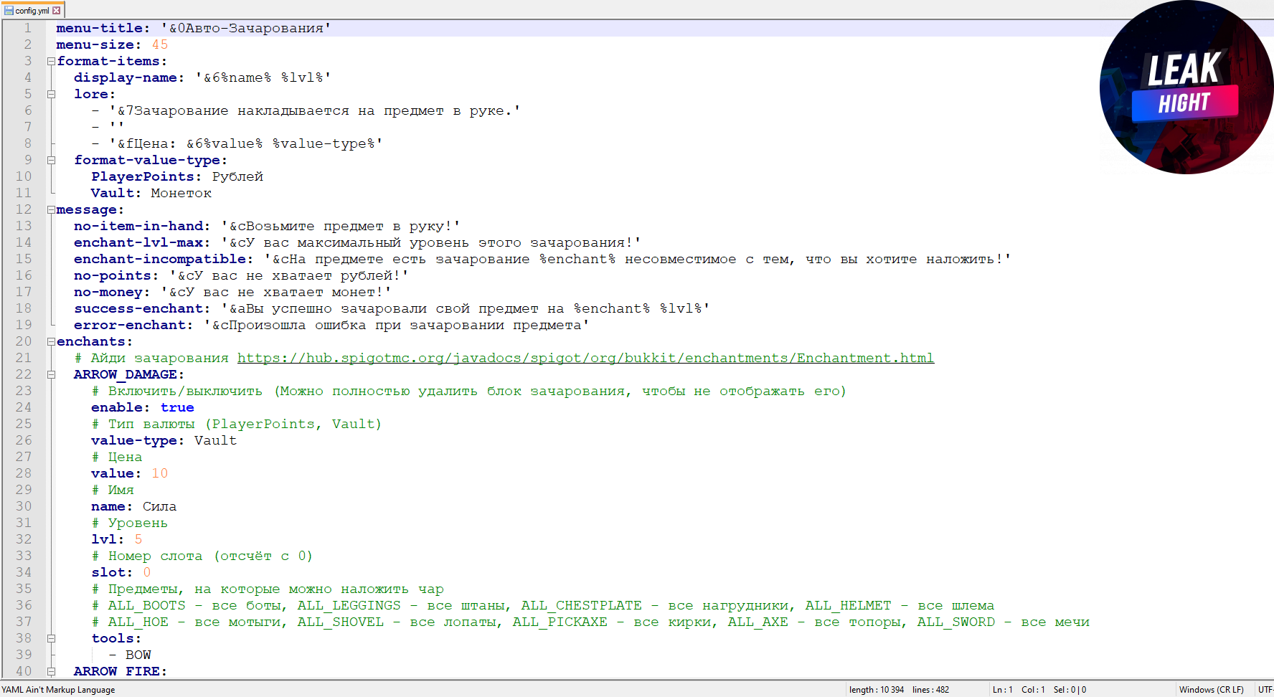Click the menu-size value 45
1274x697 pixels.
tap(160, 44)
